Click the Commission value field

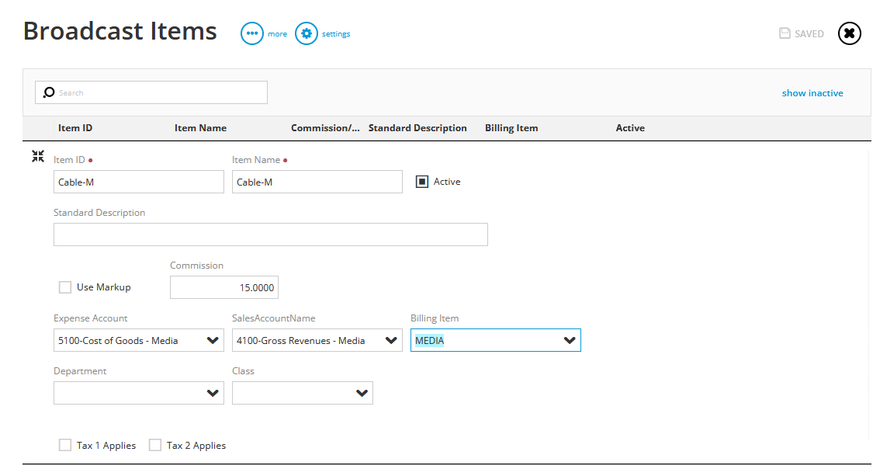[223, 287]
